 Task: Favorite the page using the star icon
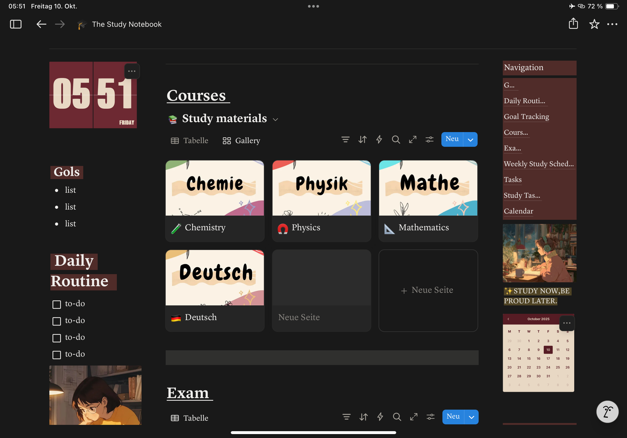(x=594, y=24)
